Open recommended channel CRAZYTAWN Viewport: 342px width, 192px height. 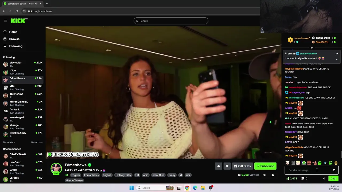(23, 156)
